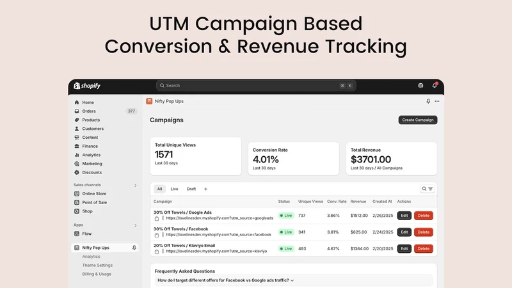512x288 pixels.
Task: Click the Orders inbox icon
Action: (x=77, y=111)
